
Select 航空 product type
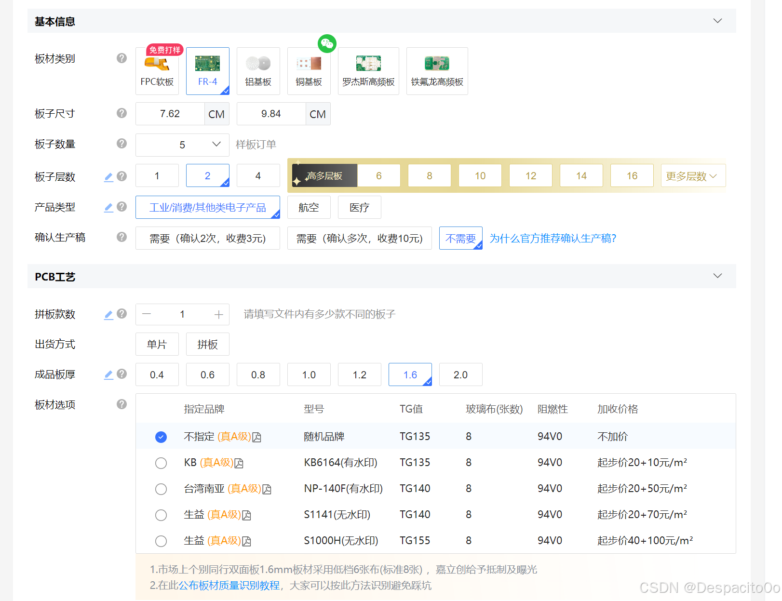pos(309,207)
